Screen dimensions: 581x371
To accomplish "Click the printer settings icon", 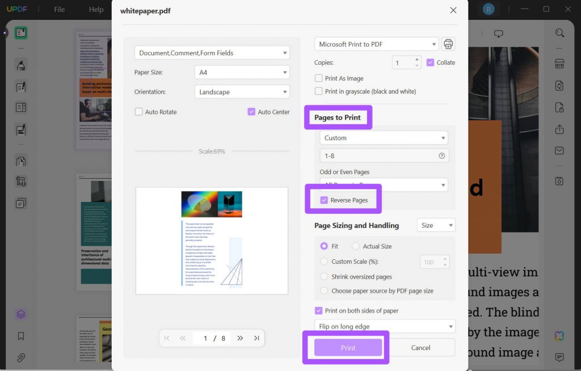I will (x=448, y=44).
